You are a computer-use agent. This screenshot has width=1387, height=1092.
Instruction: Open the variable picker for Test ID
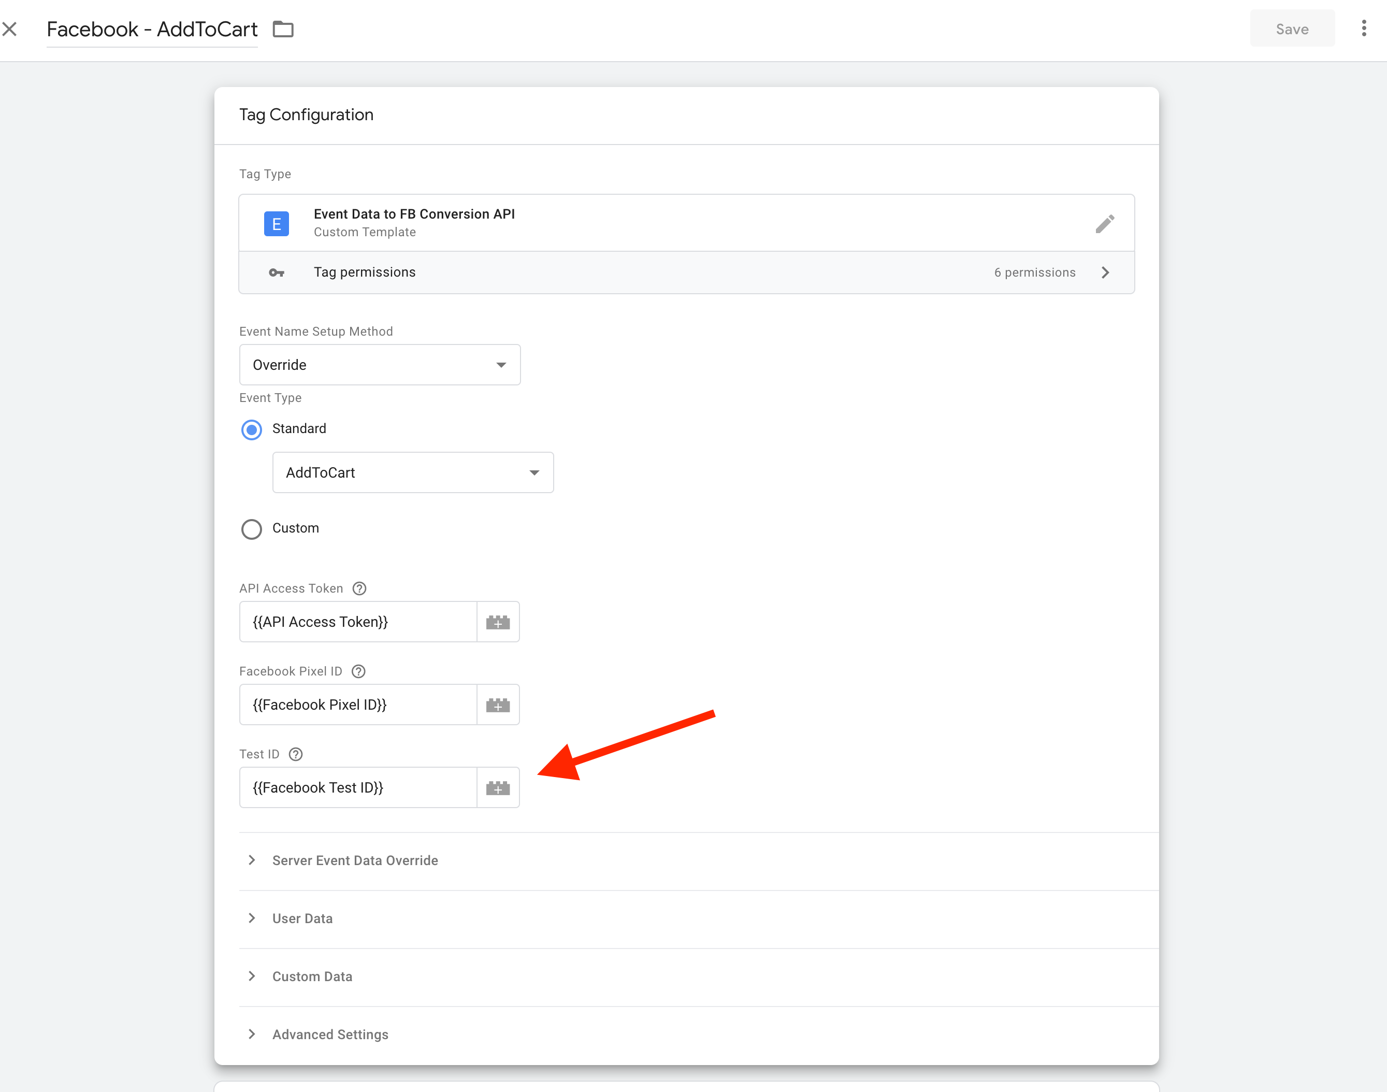pos(498,787)
